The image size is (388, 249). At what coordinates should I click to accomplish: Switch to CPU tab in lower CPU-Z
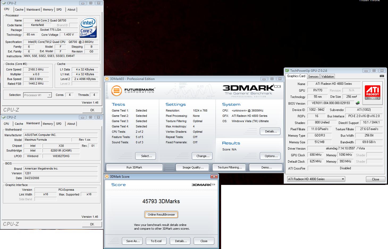point(6,124)
